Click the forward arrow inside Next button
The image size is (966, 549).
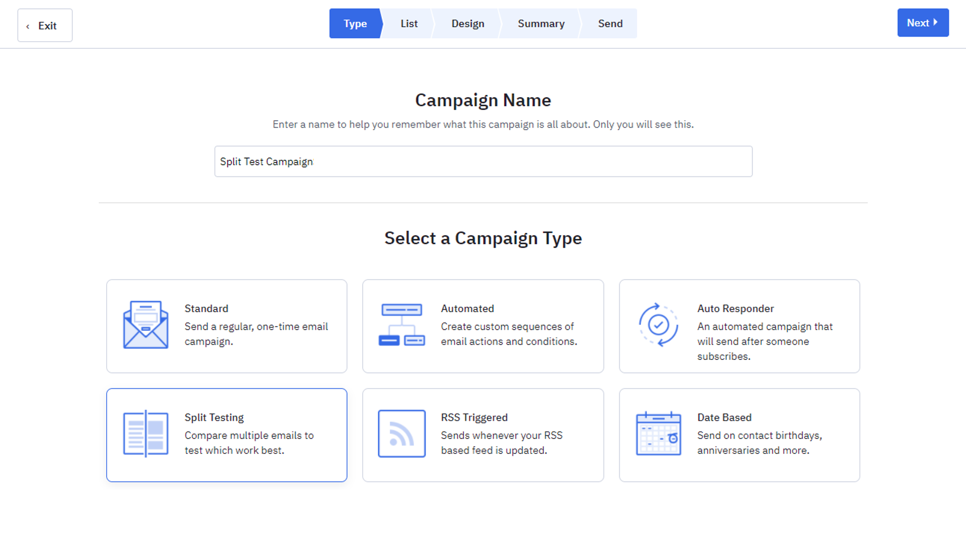[x=936, y=23]
